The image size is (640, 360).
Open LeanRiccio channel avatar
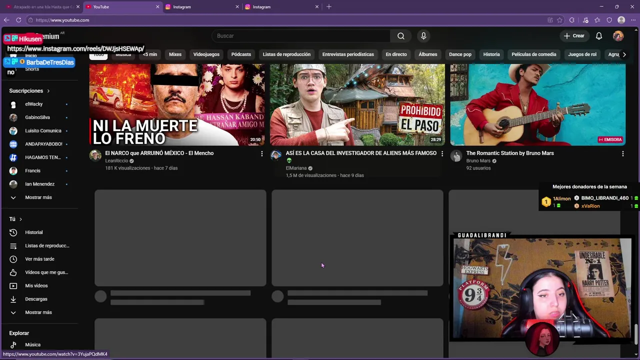pos(95,155)
